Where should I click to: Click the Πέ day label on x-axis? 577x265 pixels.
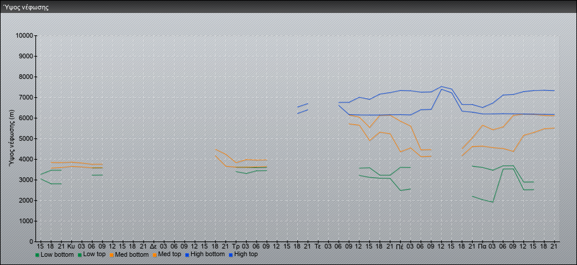pyautogui.click(x=401, y=246)
